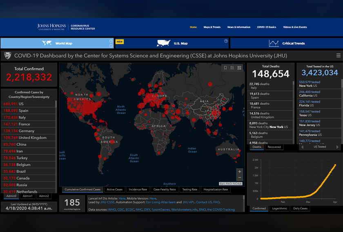Open the Esri Living Atlas team link

point(161,202)
